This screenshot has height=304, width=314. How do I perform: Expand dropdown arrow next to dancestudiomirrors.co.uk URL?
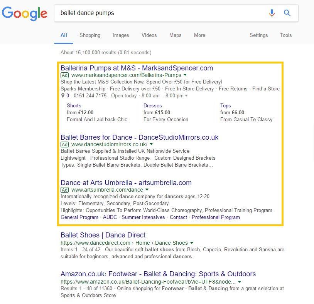(x=151, y=144)
